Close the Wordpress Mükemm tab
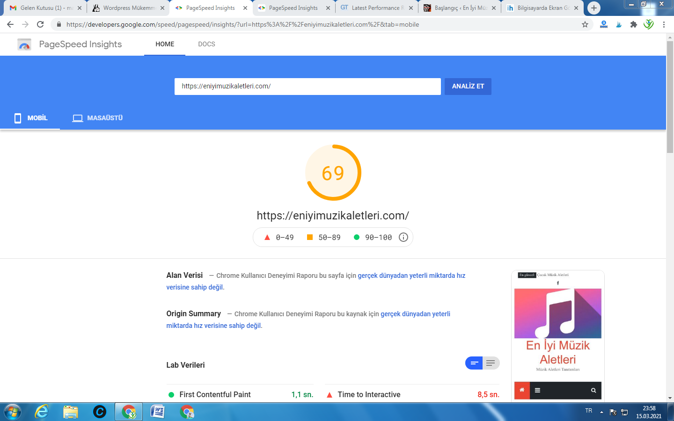The image size is (674, 421). pos(162,8)
